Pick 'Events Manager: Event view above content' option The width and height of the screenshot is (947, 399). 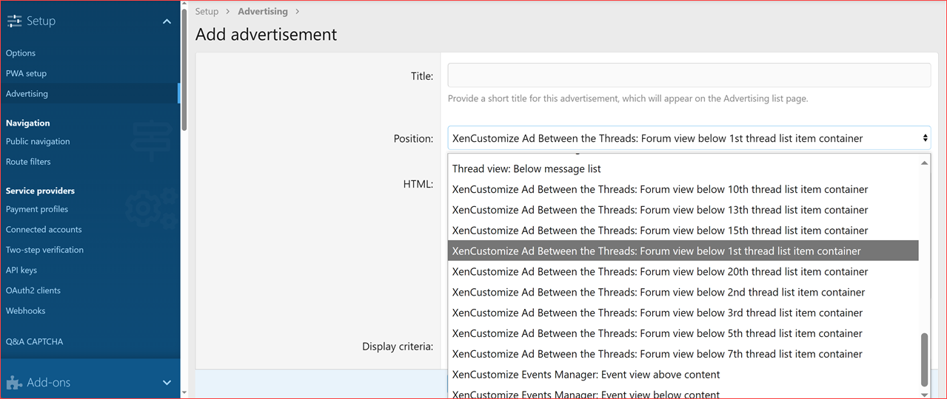pyautogui.click(x=586, y=375)
